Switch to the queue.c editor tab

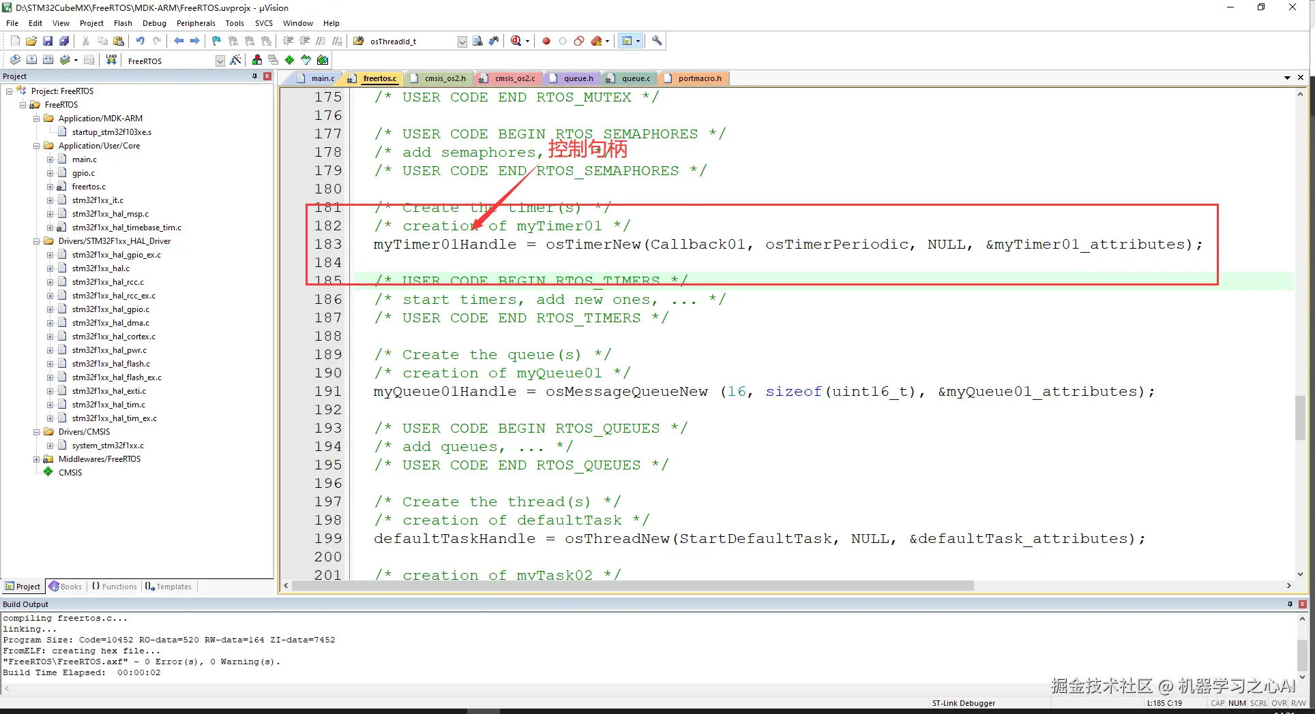(x=629, y=78)
